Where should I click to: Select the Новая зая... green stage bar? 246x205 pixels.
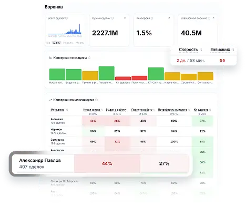(x=57, y=74)
